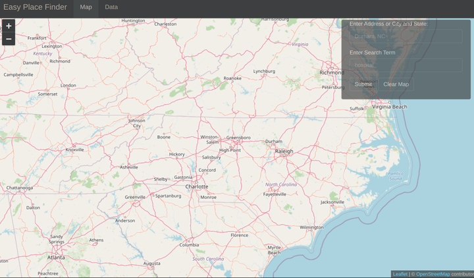Zoom in on the map with plus button

[9, 26]
